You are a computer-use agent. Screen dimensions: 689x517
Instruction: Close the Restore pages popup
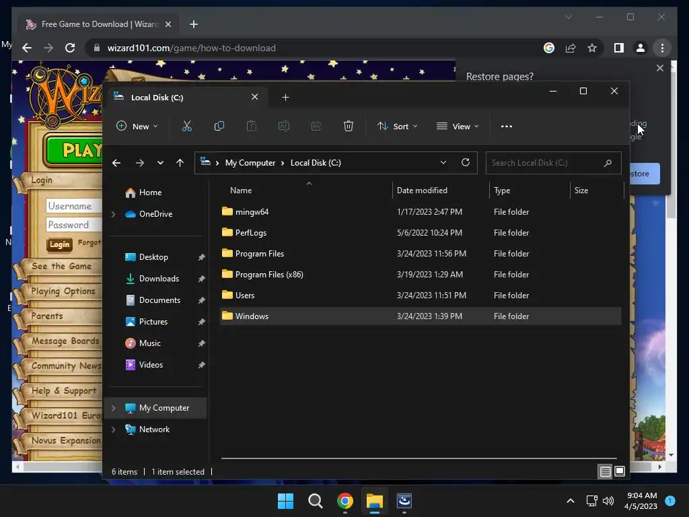660,68
